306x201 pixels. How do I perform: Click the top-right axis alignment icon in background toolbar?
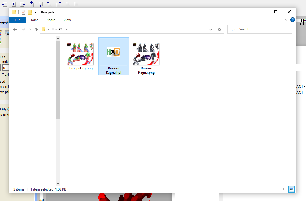coord(59,4)
